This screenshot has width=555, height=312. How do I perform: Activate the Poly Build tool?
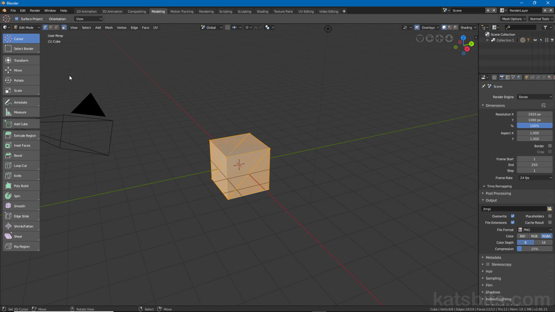tap(21, 185)
